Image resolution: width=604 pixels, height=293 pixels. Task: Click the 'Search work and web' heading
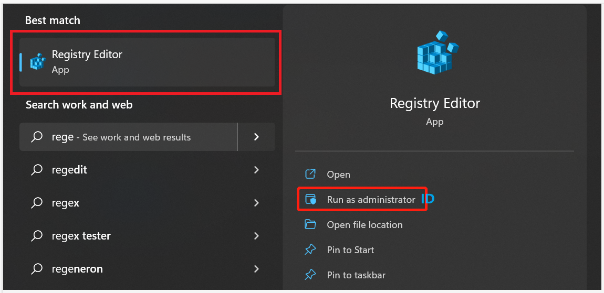tap(79, 105)
